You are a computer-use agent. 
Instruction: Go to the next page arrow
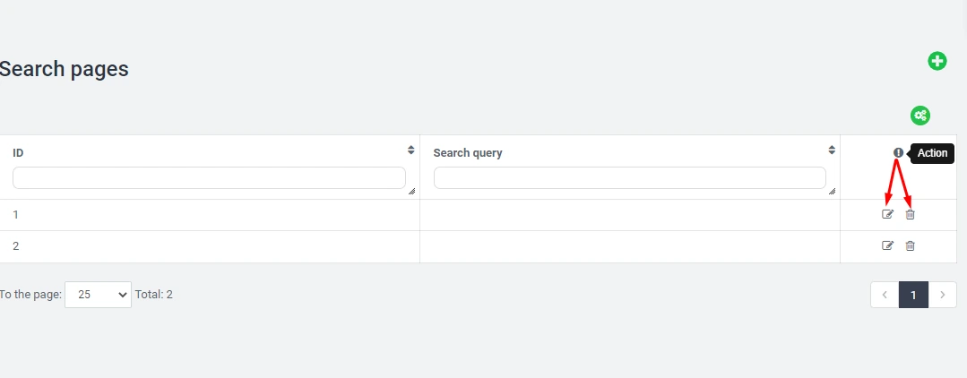click(x=942, y=295)
